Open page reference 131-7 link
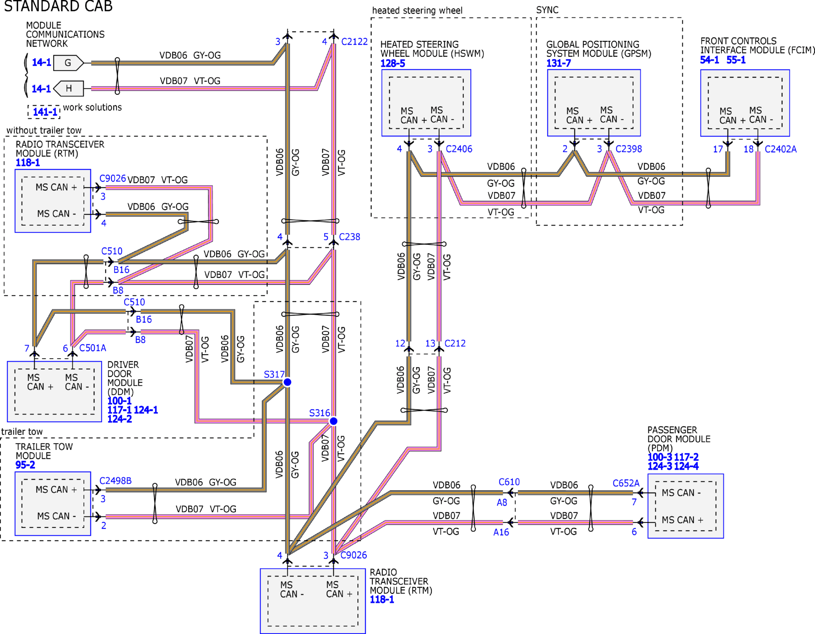This screenshot has height=634, width=815. [558, 64]
